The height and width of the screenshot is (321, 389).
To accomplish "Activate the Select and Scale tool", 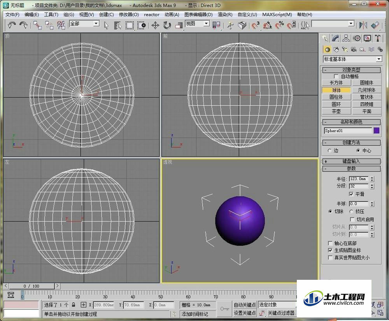I will coord(179,25).
